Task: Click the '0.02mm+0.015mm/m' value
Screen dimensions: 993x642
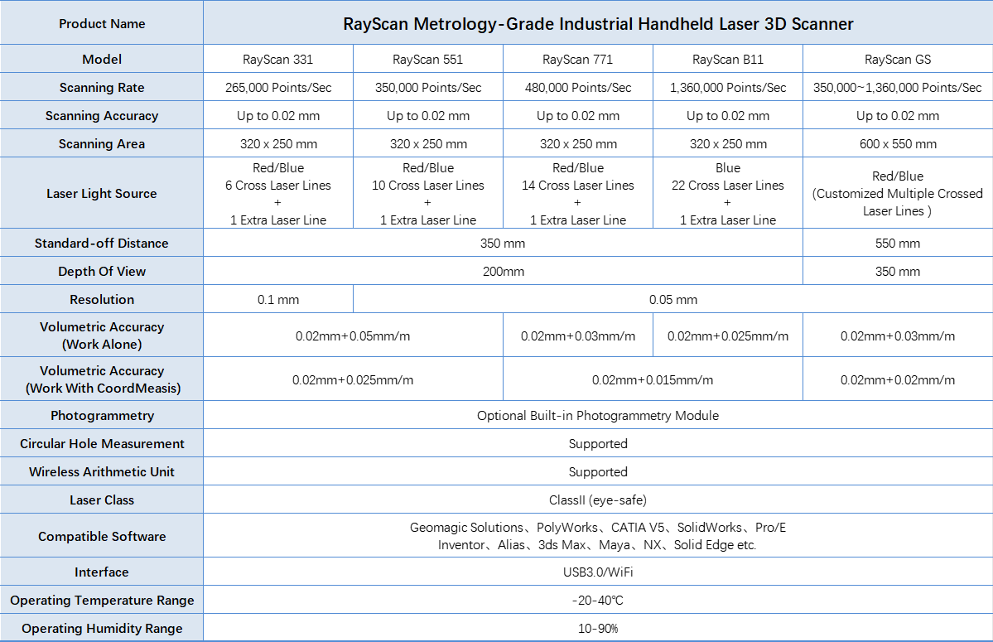Action: point(653,380)
